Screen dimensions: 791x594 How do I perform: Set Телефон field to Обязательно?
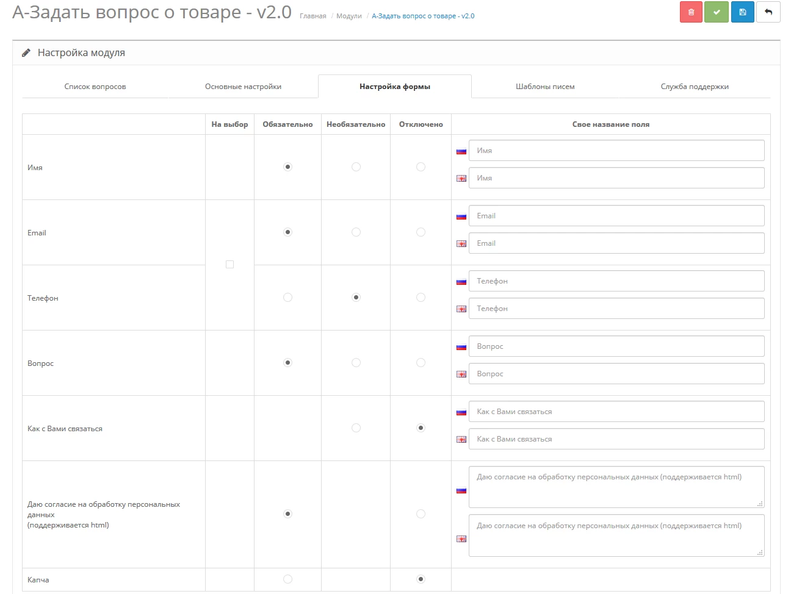(x=287, y=297)
